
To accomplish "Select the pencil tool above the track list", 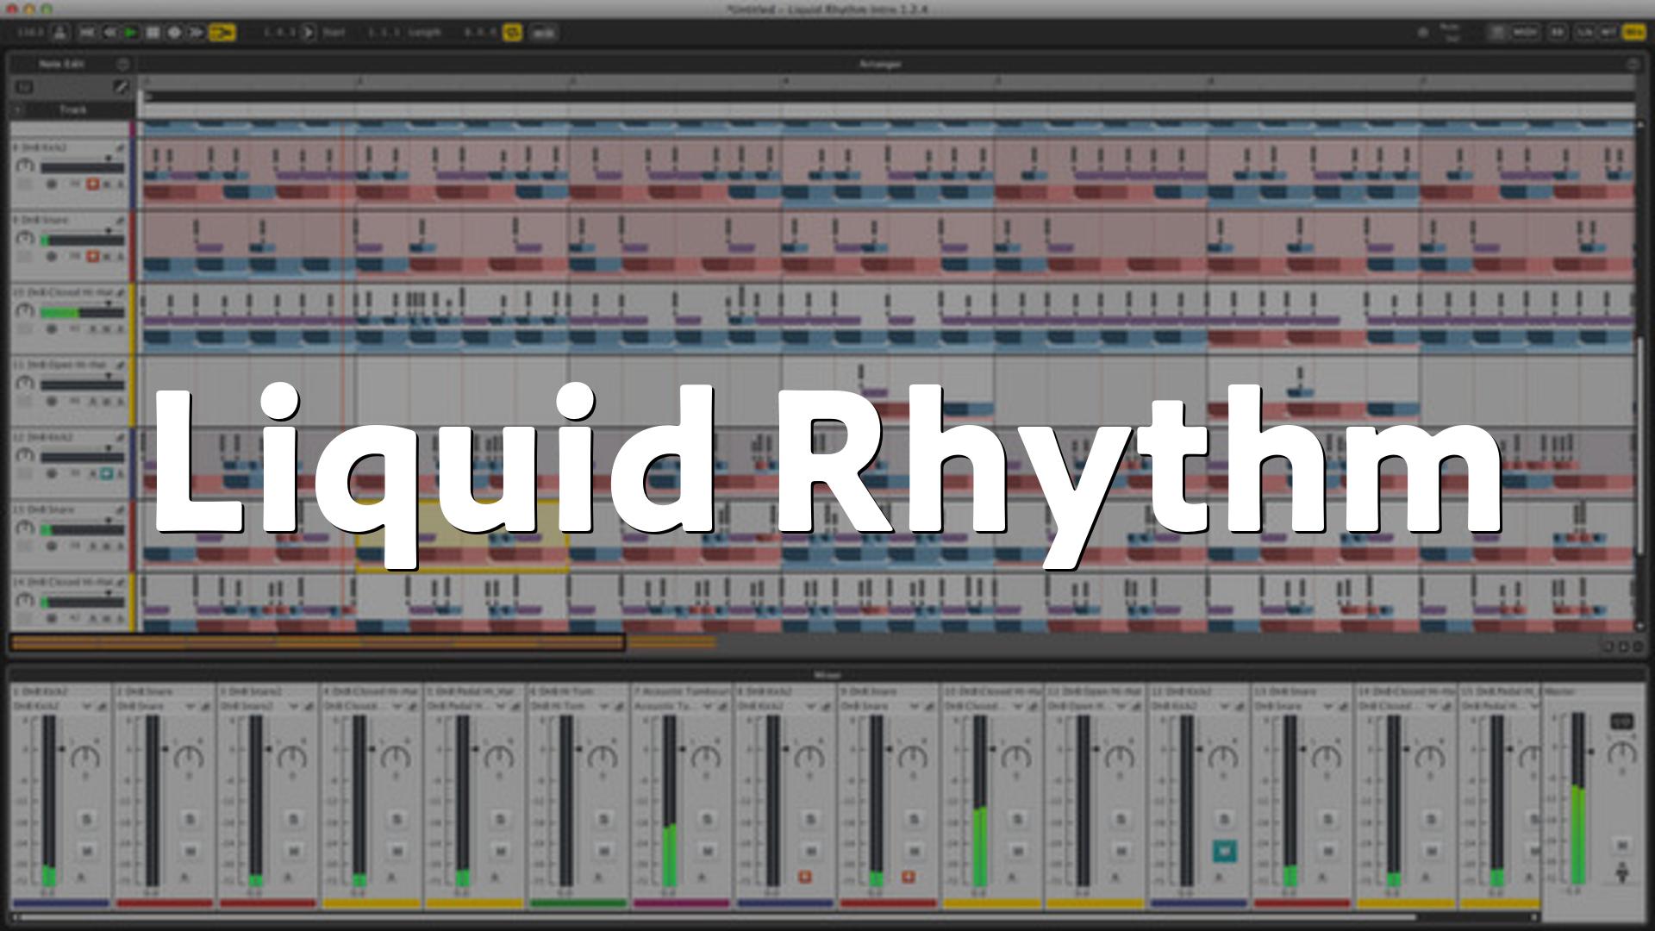I will [121, 87].
